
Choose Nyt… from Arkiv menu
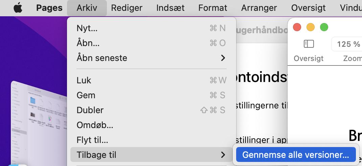(87, 28)
